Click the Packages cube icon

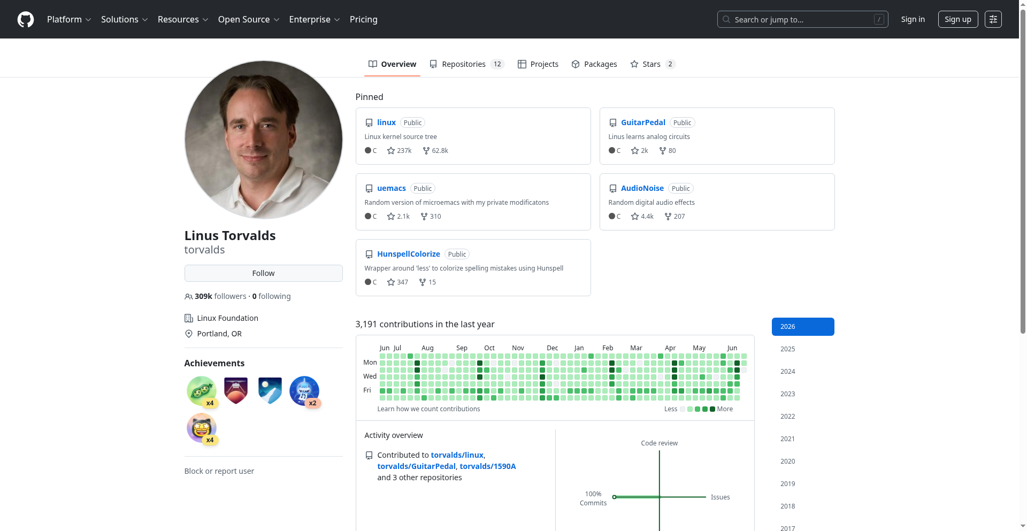(576, 64)
